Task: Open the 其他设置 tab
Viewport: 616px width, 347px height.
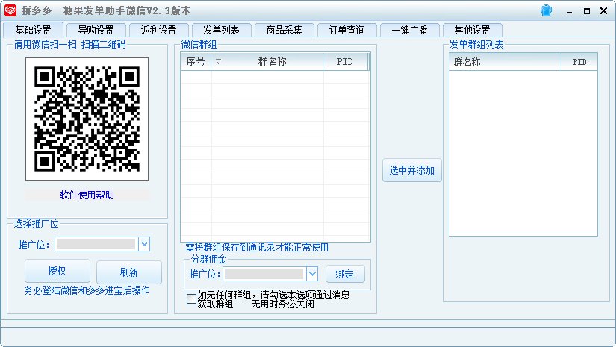Action: tap(472, 30)
